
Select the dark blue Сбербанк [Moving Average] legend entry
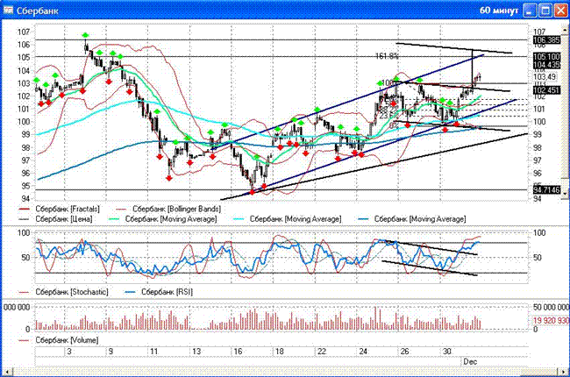point(411,219)
